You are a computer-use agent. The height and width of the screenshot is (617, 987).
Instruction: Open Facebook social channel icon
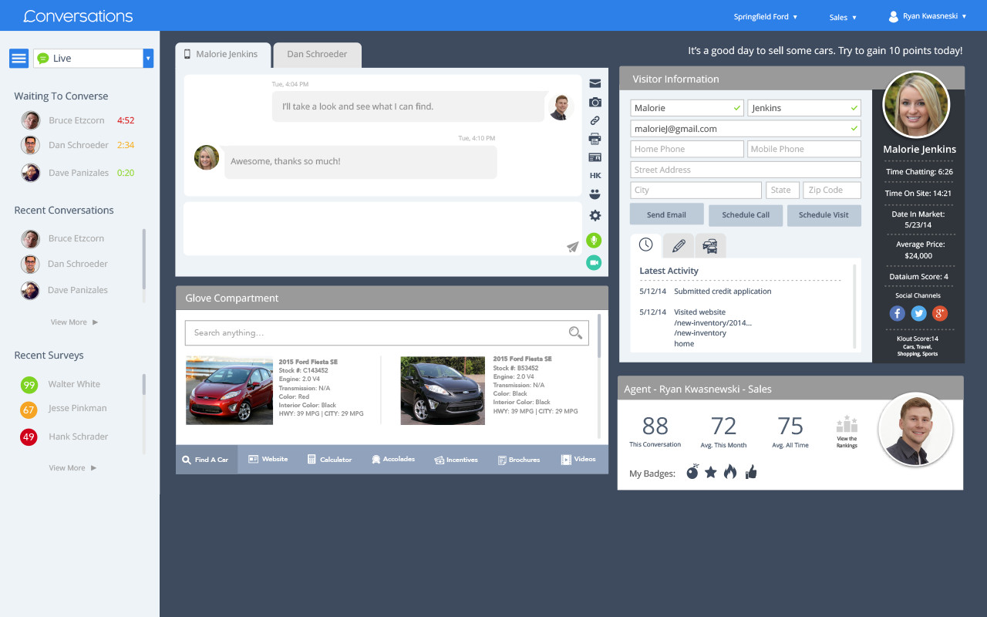(x=898, y=313)
